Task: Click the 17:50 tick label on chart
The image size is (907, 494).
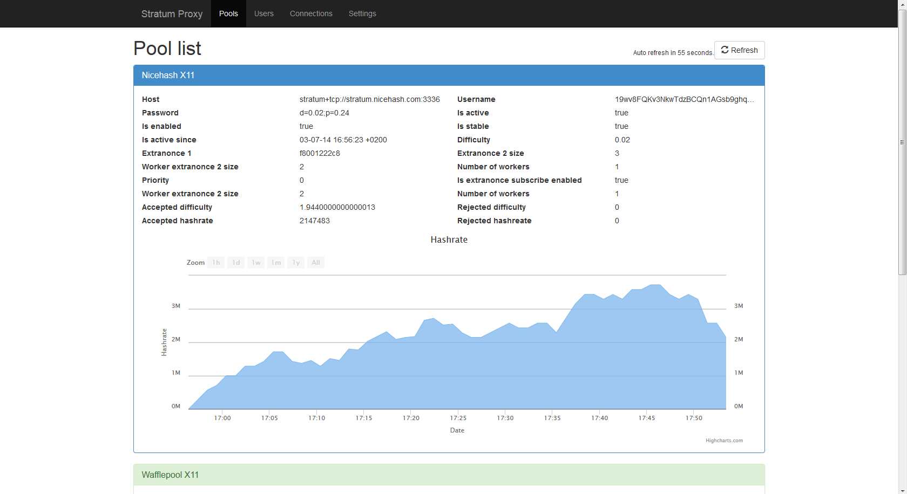Action: point(694,418)
